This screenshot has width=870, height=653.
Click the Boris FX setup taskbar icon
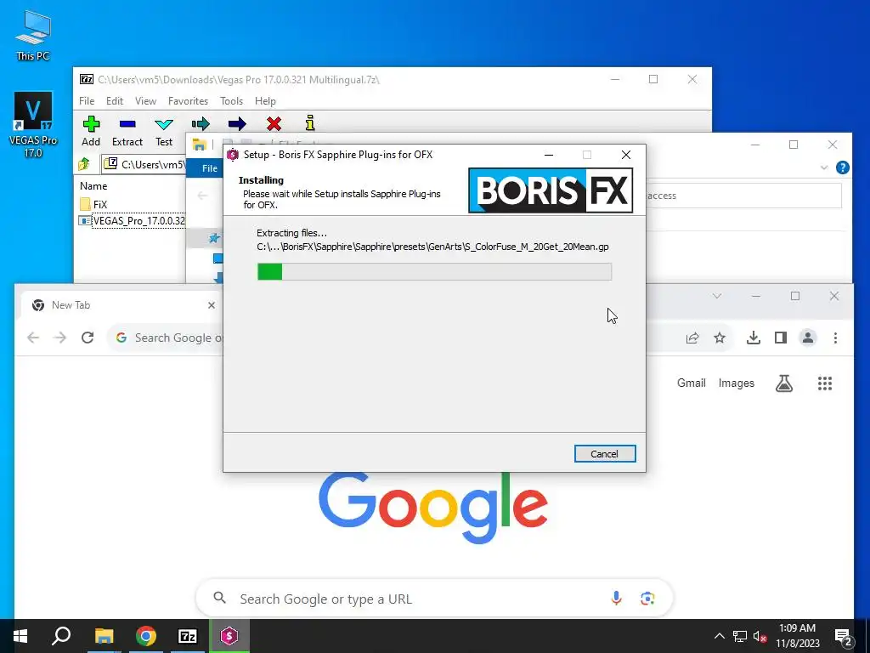point(229,636)
